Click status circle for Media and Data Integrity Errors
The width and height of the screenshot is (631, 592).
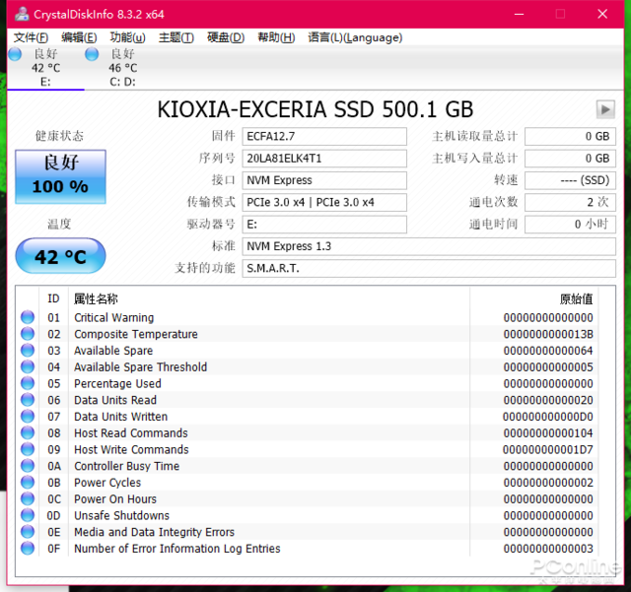click(28, 532)
